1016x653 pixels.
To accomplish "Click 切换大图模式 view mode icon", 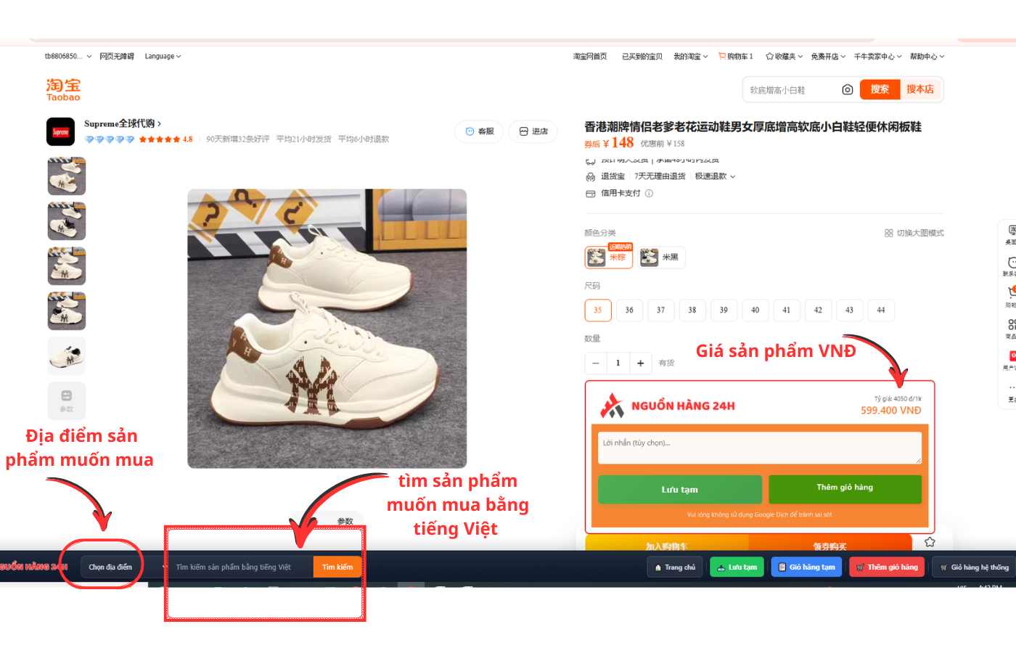I will (x=888, y=233).
